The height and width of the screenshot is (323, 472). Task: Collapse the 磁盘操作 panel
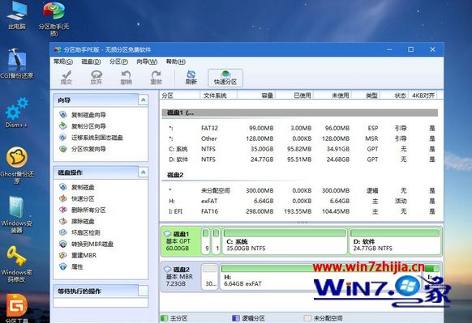pyautogui.click(x=144, y=172)
